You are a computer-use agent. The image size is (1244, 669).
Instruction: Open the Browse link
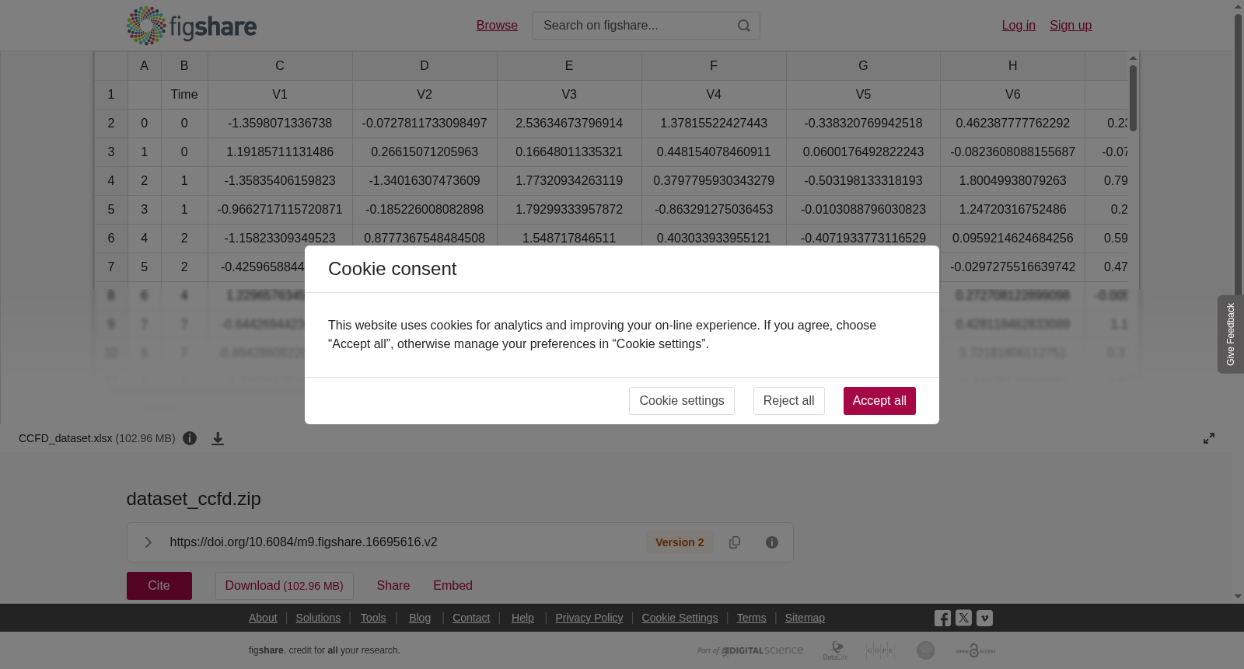[497, 26]
